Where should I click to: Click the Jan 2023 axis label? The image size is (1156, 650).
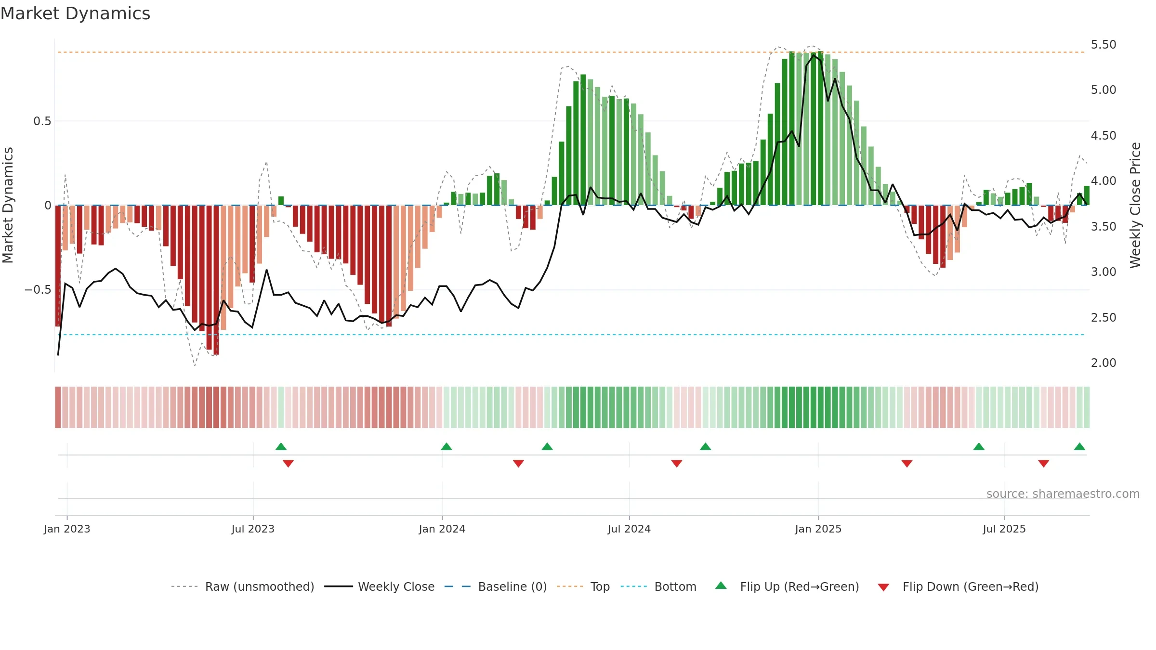click(x=67, y=529)
